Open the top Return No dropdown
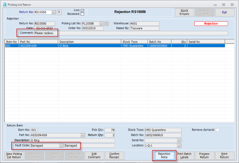 coord(53,12)
